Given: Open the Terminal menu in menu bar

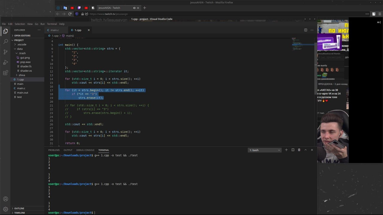Looking at the screenshot, I should [x=52, y=24].
